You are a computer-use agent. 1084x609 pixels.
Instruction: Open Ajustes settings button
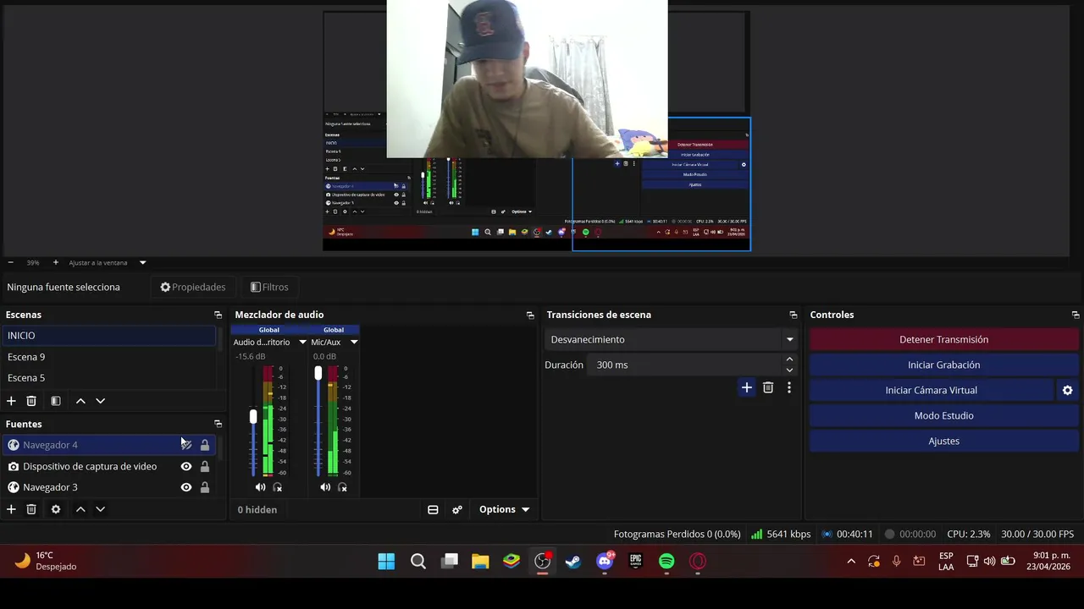pyautogui.click(x=943, y=441)
